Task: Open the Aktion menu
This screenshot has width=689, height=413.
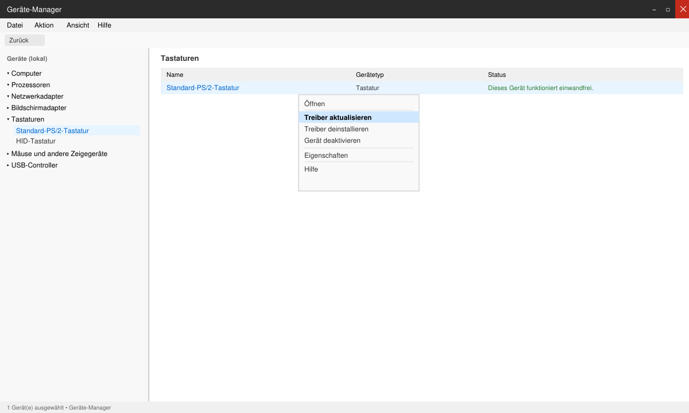Action: pyautogui.click(x=44, y=25)
